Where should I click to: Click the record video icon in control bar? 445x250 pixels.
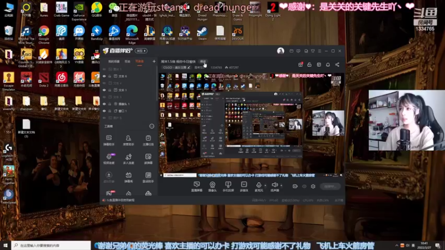(x=295, y=186)
